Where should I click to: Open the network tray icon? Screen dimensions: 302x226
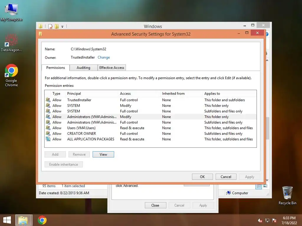pos(267,220)
